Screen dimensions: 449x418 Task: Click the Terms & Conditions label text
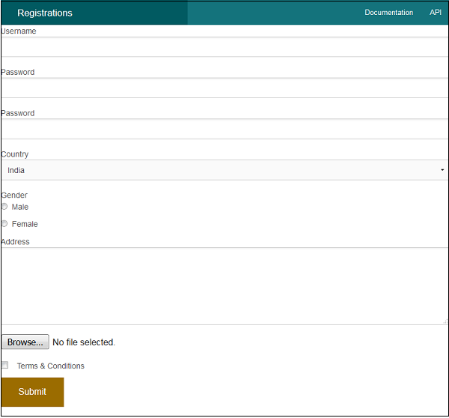click(x=51, y=366)
